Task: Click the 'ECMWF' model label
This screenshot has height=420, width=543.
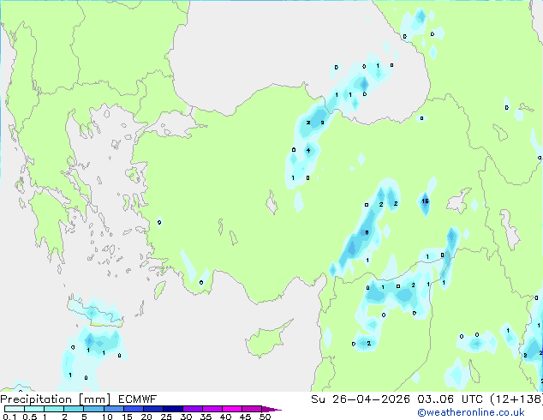Action: click(x=138, y=399)
